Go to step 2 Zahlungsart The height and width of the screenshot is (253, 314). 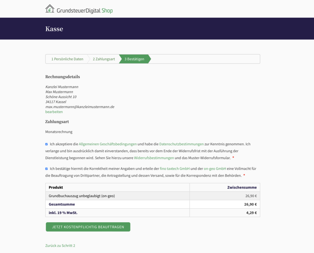(x=104, y=59)
